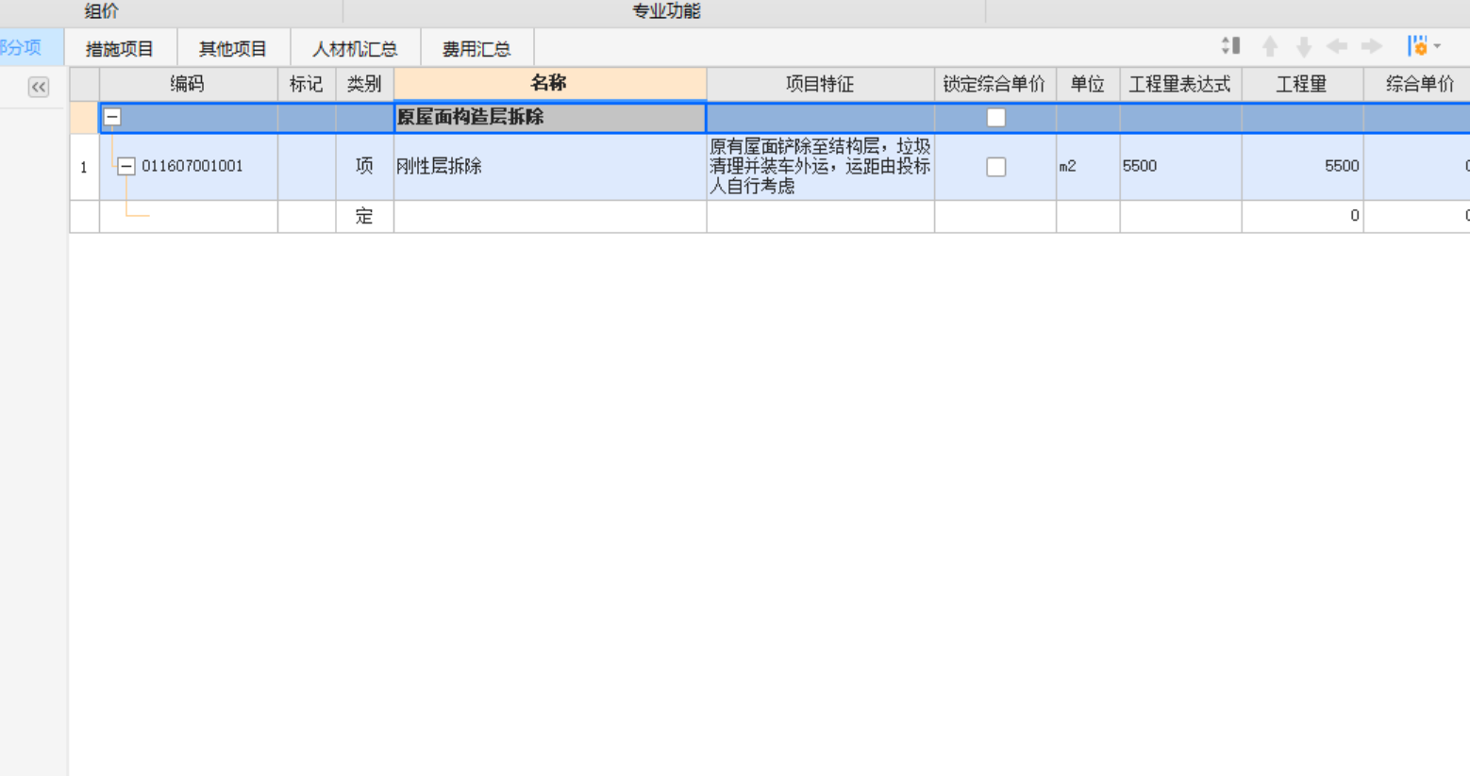Click the 编码 column header
The width and height of the screenshot is (1470, 776).
pos(188,84)
